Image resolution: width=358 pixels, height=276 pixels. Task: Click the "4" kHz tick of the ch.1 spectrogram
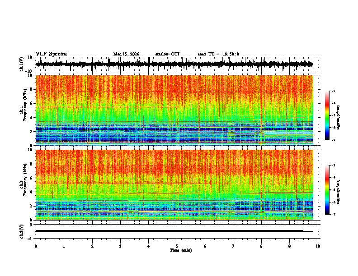pos(32,118)
